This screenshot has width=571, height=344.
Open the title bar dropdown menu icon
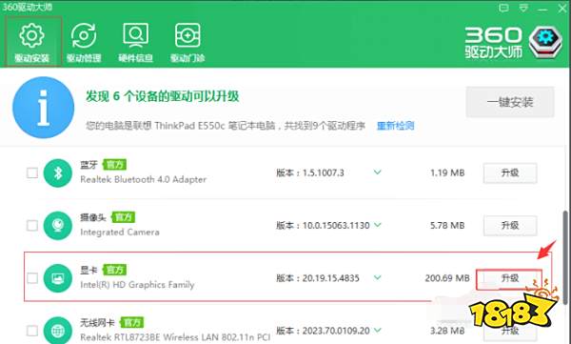[x=523, y=8]
